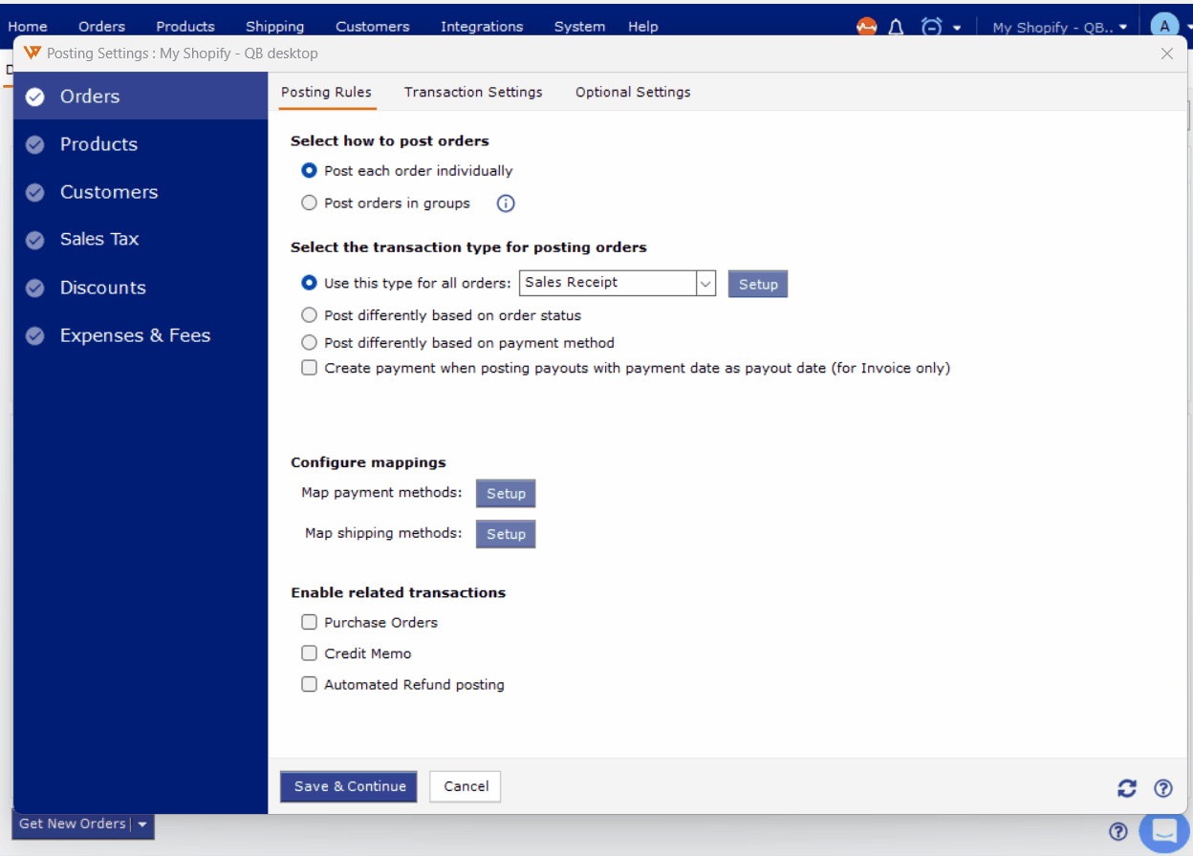Viewport: 1193px width, 856px height.
Task: Close the Posting Settings dialog
Action: coord(1167,53)
